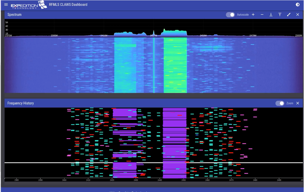Viewport: 304px width, 192px height.
Task: Select the paintbrush color icon in Spectrum
Action: pos(289,15)
